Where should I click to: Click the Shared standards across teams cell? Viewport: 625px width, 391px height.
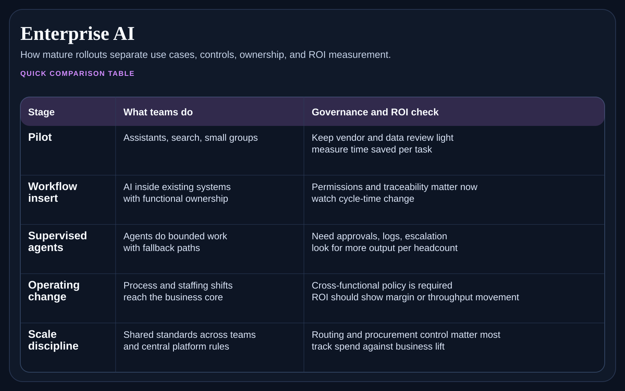click(x=189, y=340)
